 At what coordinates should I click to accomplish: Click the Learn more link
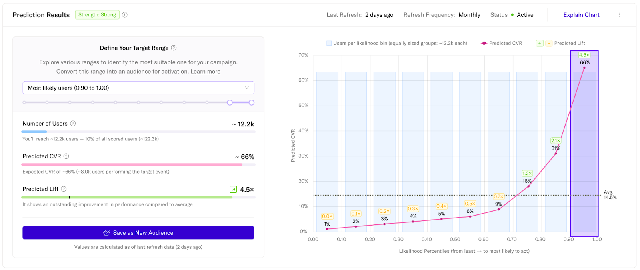(x=205, y=72)
